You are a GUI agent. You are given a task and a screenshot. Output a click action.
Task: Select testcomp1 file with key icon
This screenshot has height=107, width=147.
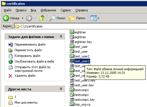pyautogui.click(x=79, y=95)
